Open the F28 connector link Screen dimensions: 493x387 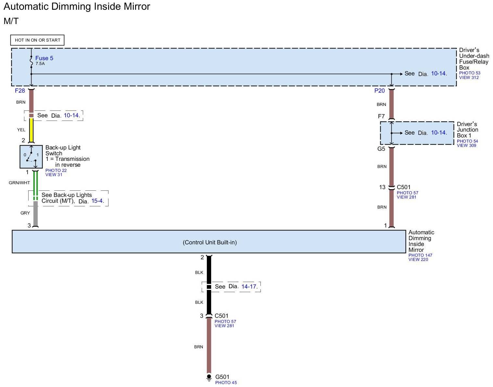click(20, 91)
